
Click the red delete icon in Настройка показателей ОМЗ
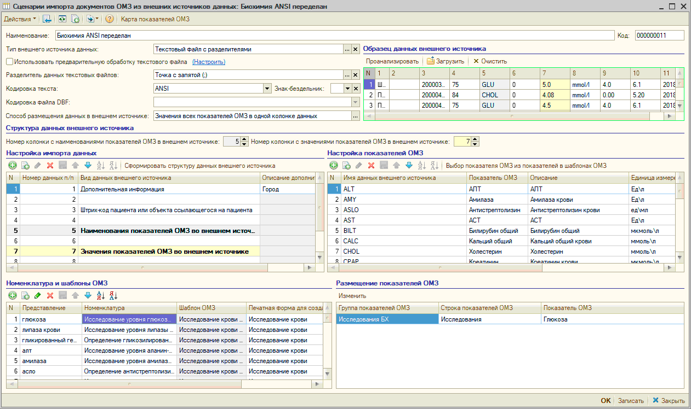pyautogui.click(x=371, y=166)
